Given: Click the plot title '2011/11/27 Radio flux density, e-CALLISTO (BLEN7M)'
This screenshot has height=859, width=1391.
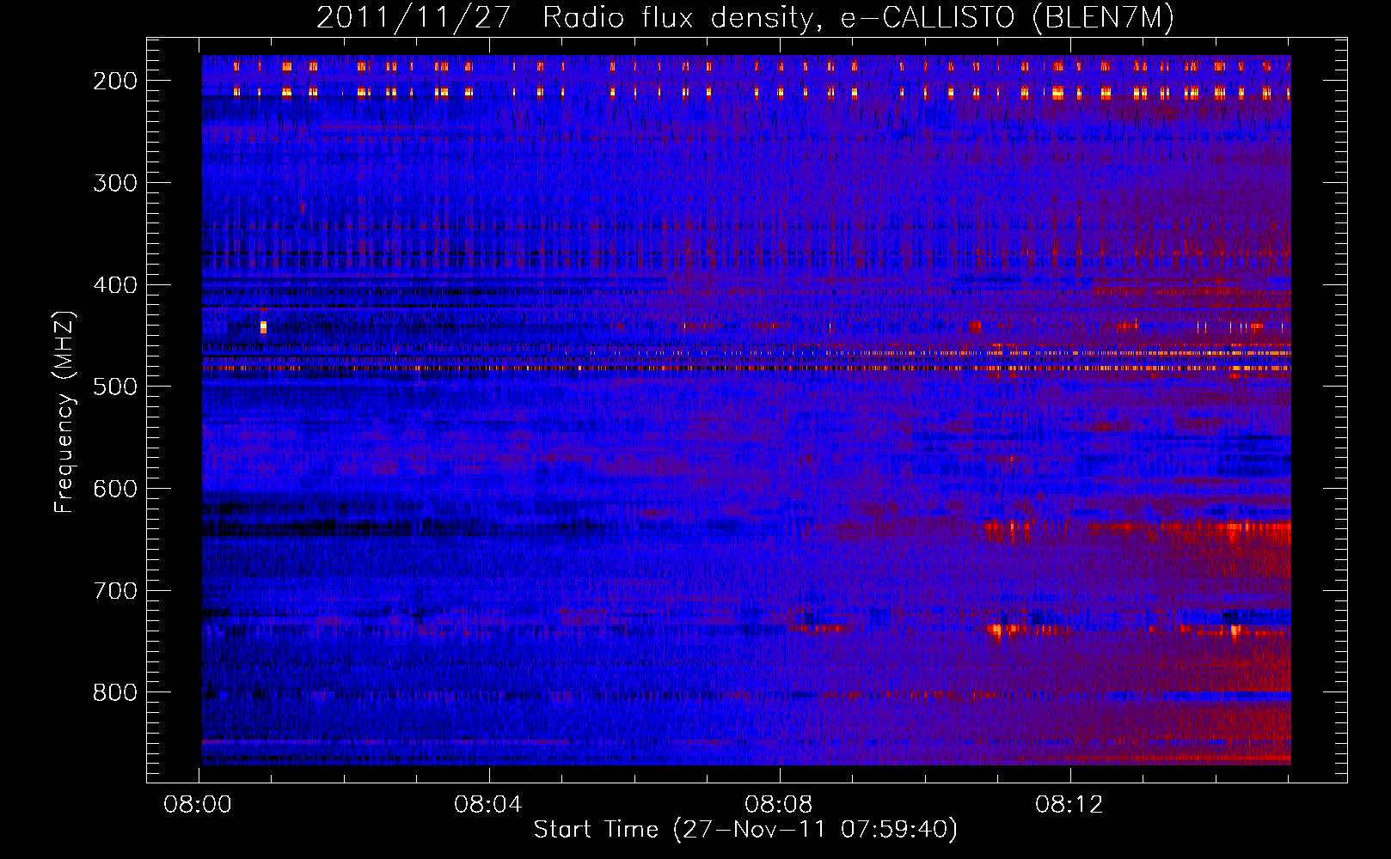Looking at the screenshot, I should [745, 18].
